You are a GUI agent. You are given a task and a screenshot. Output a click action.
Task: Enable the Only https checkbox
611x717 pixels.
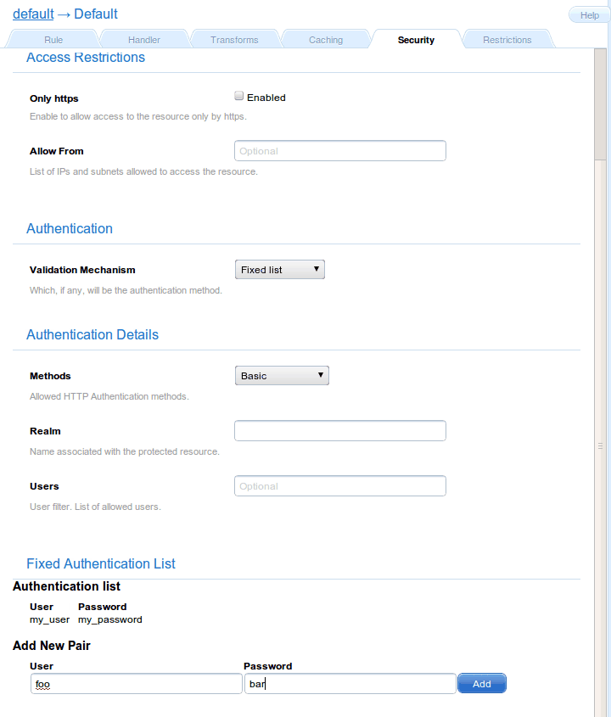[239, 97]
